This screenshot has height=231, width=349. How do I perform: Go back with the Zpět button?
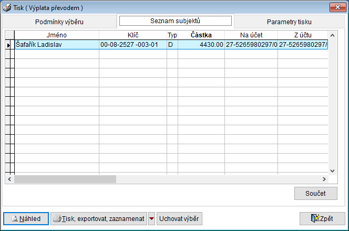point(322,218)
